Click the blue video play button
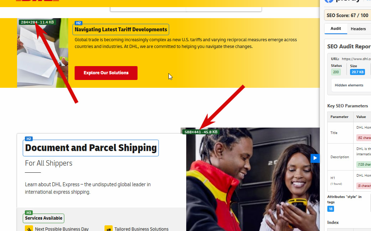 click(x=315, y=158)
